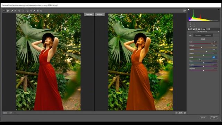Open the Split Toning panel icon
Image resolution: width=222 pixels, height=125 pixels.
click(199, 29)
